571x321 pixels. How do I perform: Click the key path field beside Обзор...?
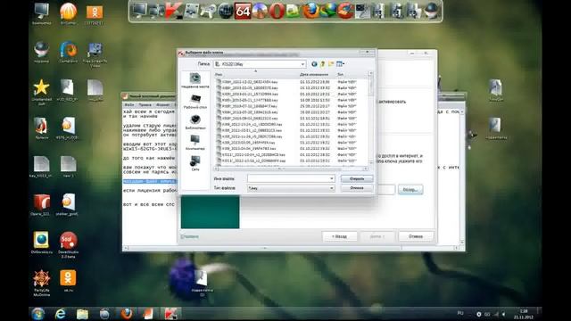pos(386,190)
